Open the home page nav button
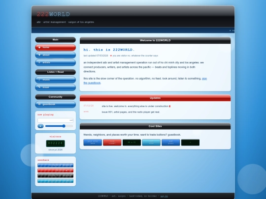Viewport: 266px width, 199px height. click(x=56, y=48)
